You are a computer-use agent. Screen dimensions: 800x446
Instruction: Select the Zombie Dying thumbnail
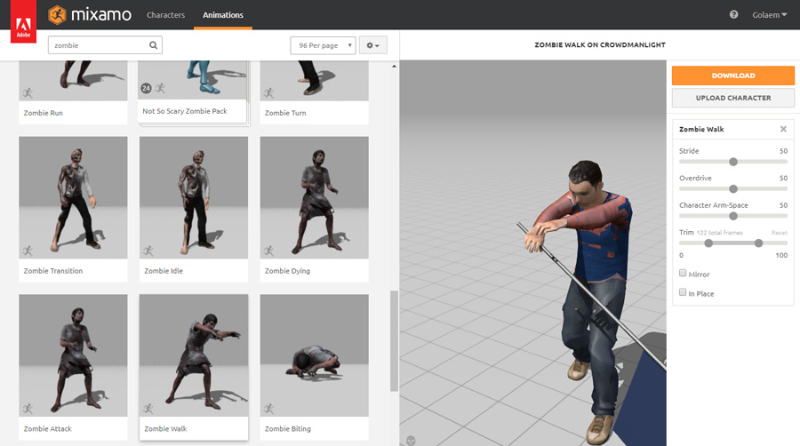point(315,197)
